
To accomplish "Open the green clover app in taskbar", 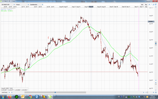I will click(x=16, y=97).
